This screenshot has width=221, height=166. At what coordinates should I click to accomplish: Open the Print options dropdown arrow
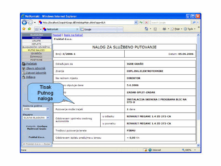tap(169, 29)
